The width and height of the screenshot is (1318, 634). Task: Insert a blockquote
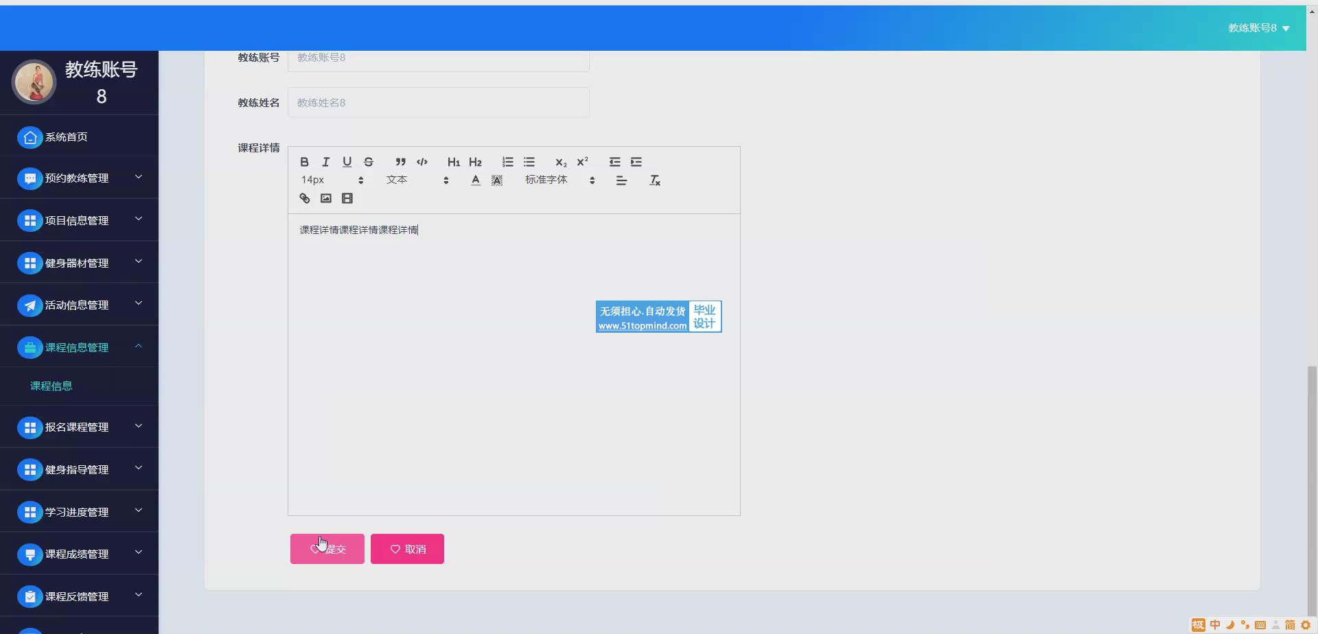400,162
